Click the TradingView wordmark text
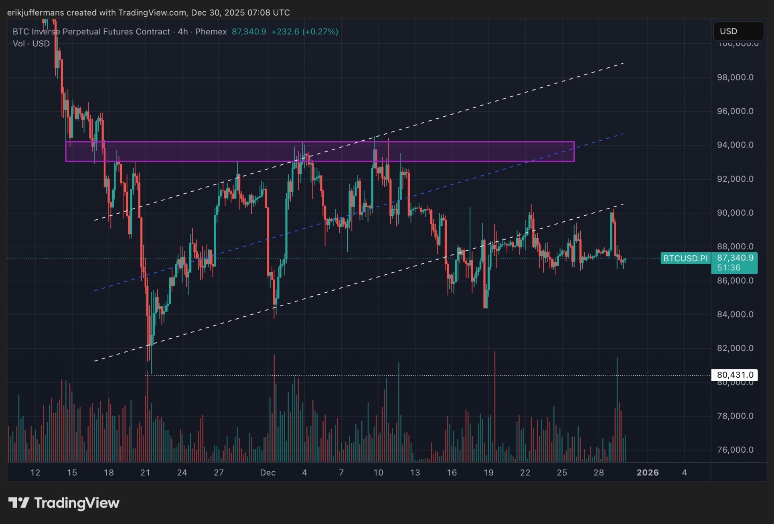774x524 pixels. [x=77, y=503]
